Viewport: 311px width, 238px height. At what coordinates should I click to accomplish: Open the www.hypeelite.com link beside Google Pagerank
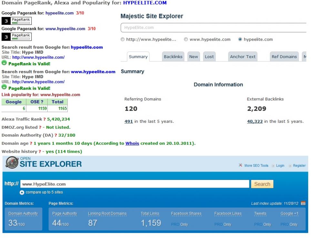(65, 29)
